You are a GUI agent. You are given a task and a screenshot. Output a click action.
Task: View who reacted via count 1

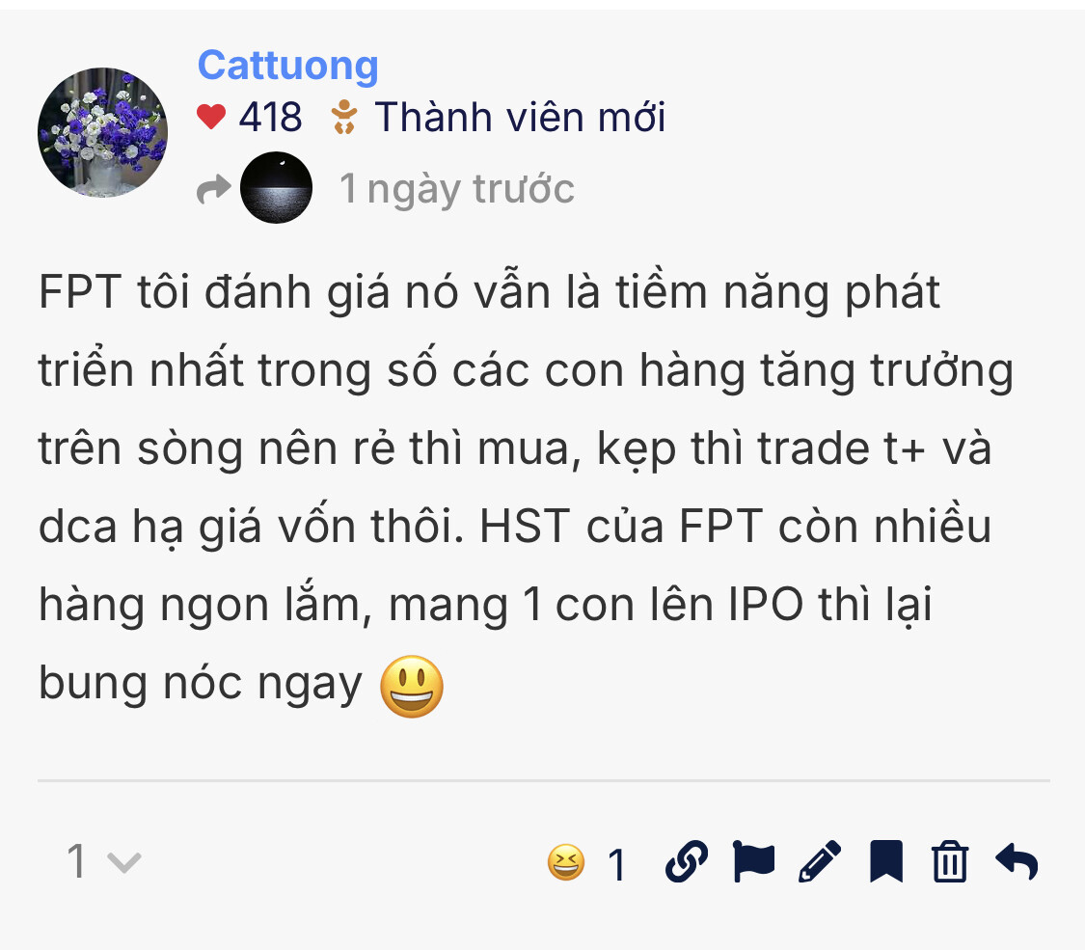[x=616, y=865]
